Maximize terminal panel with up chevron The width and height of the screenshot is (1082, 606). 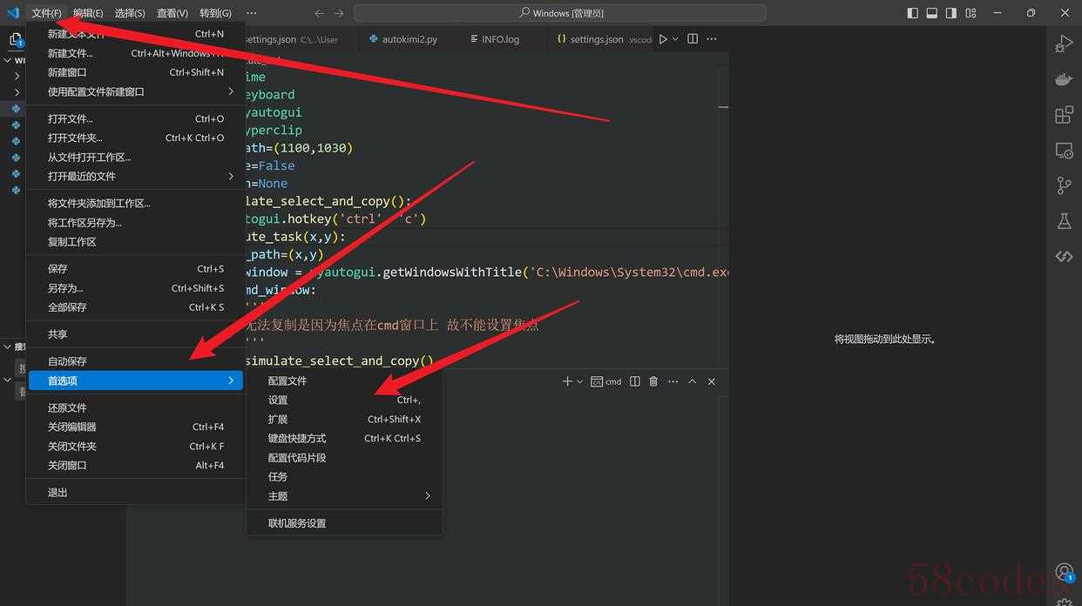tap(692, 381)
